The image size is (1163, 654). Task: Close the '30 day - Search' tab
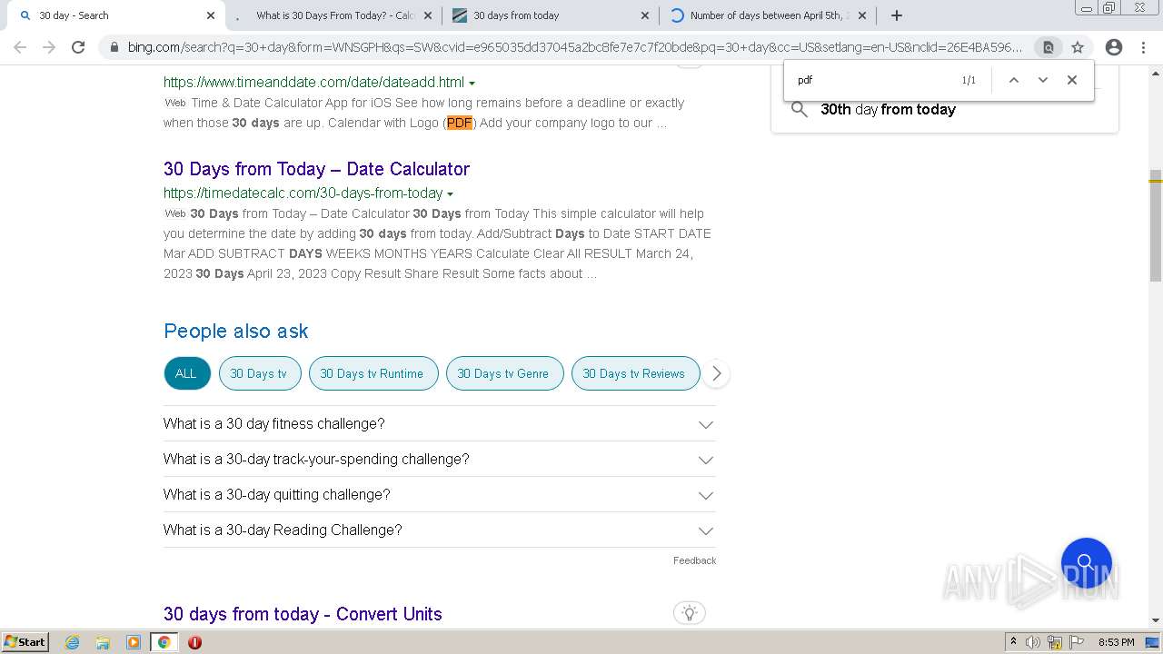tap(211, 15)
